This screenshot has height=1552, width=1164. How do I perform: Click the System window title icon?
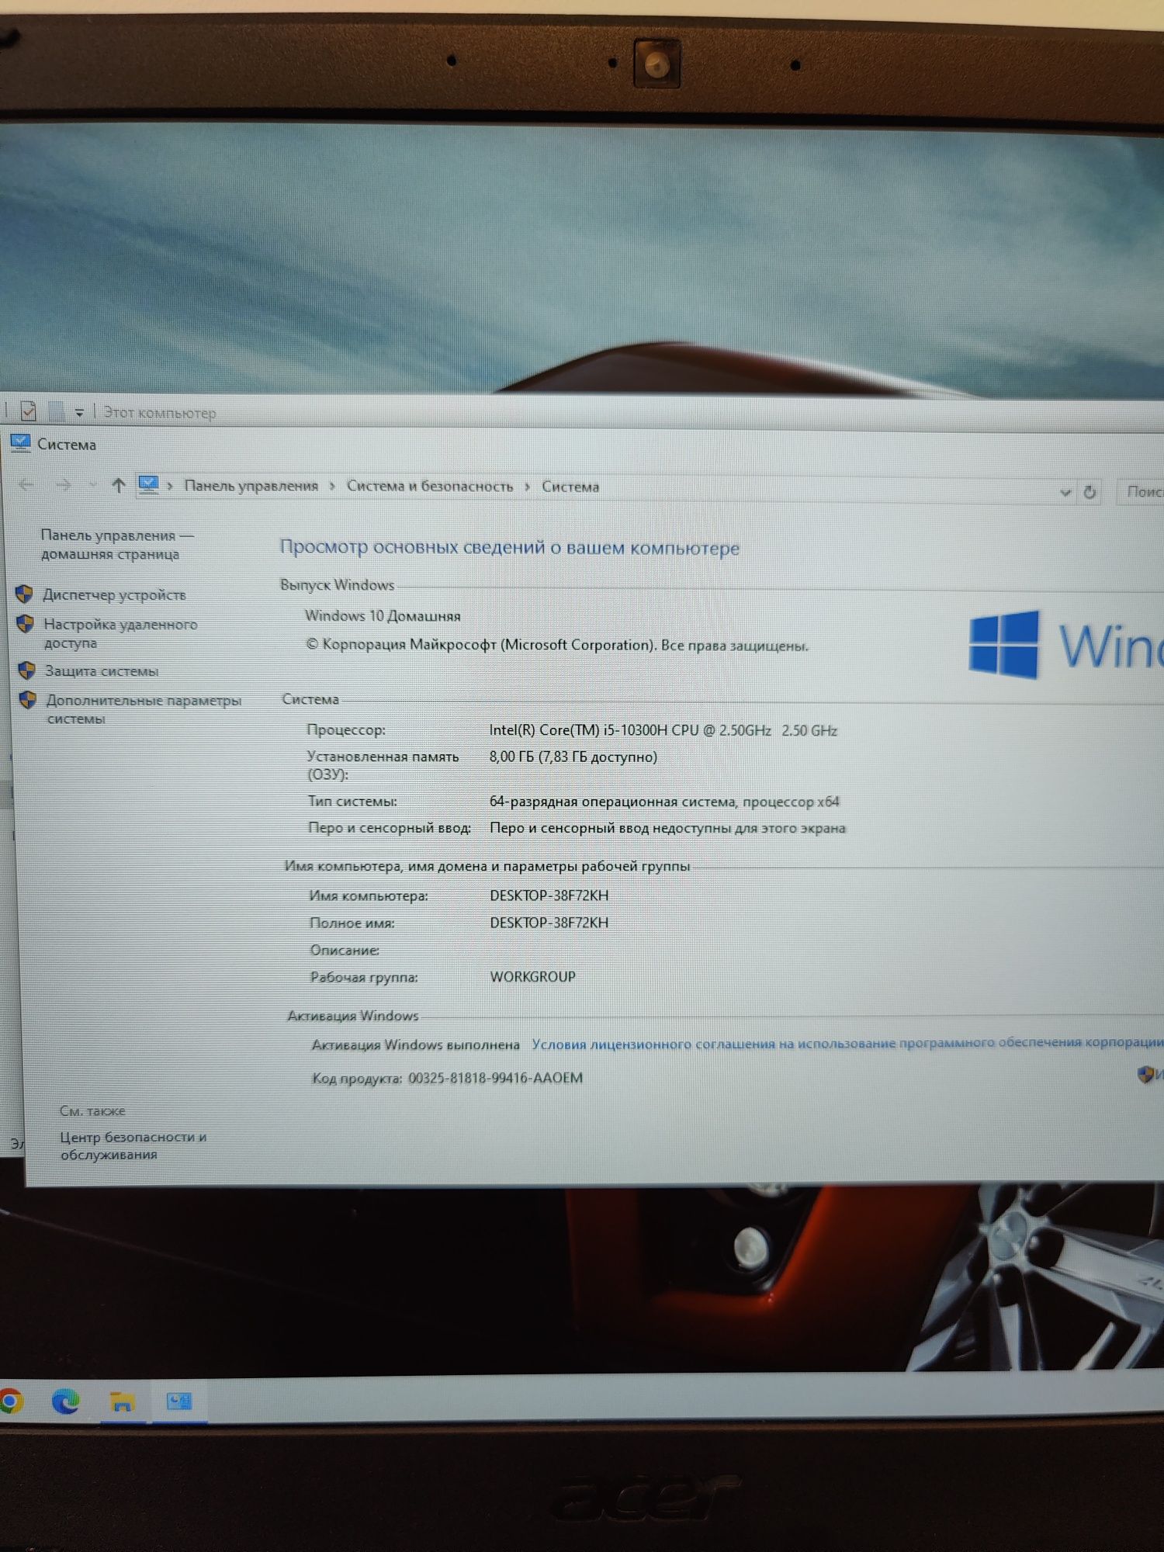tap(20, 444)
